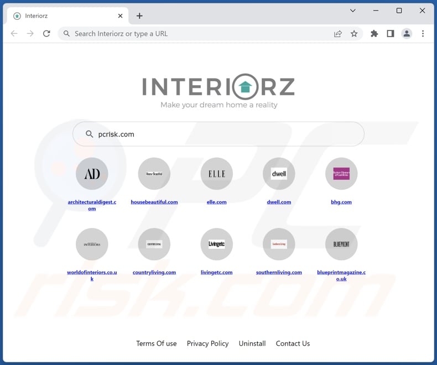Viewport: 437px width, 365px height.
Task: Expand the tab search chevron
Action: pos(353,11)
